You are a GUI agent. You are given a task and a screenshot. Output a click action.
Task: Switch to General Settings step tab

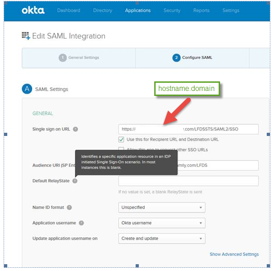point(83,58)
